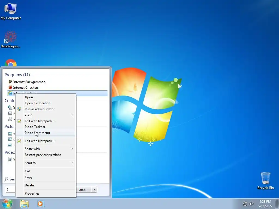Open the arrow menu next to Lock

point(94,190)
